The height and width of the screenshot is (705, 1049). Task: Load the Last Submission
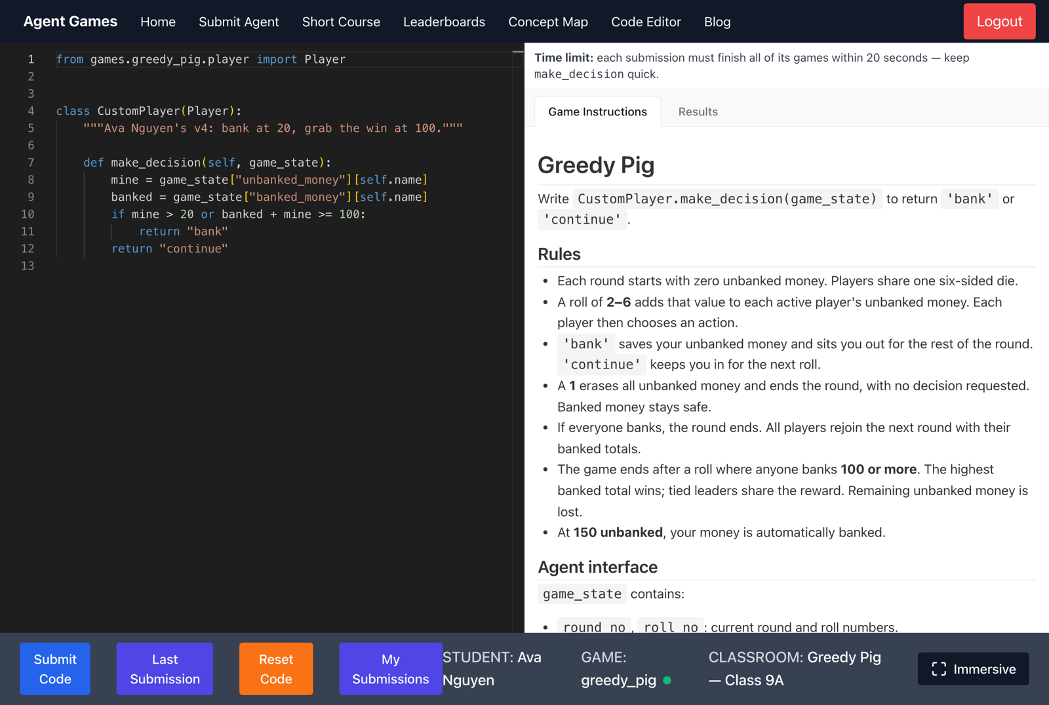165,669
